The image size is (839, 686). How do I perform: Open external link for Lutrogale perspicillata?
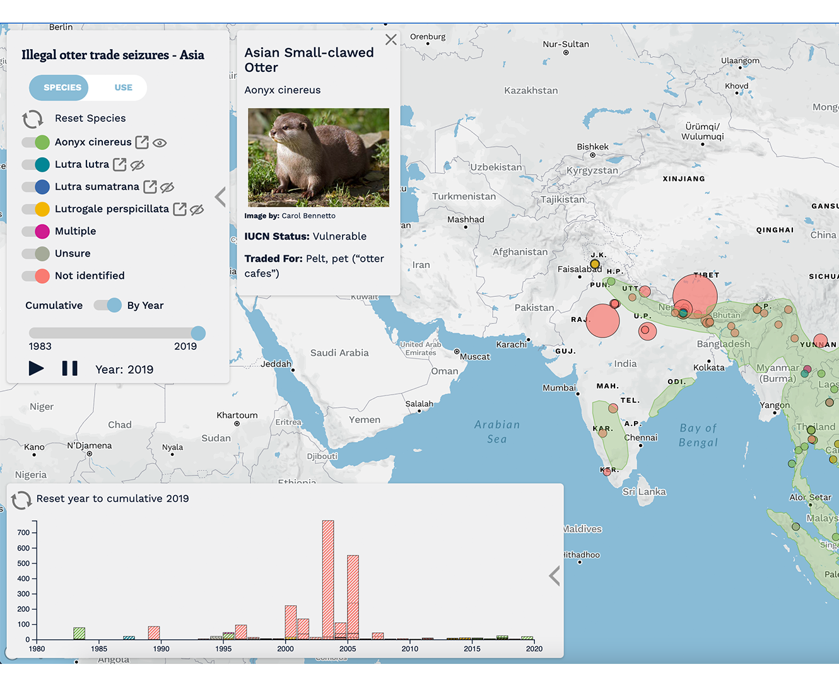(x=180, y=209)
